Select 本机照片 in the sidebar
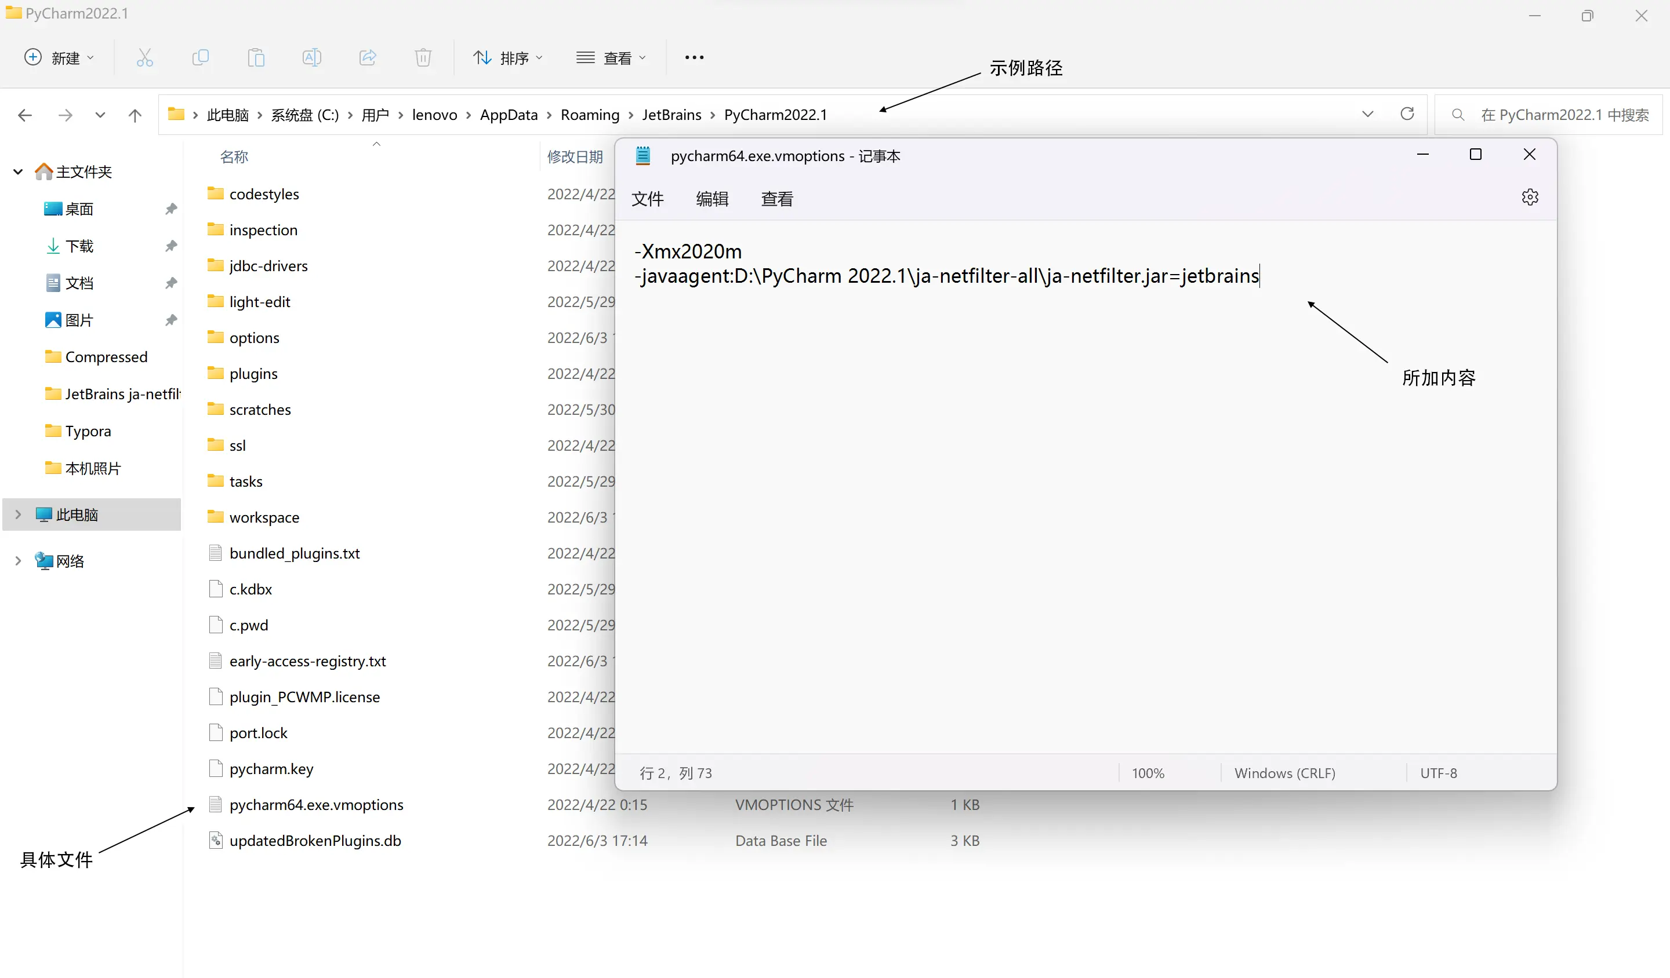The height and width of the screenshot is (978, 1670). (x=92, y=468)
